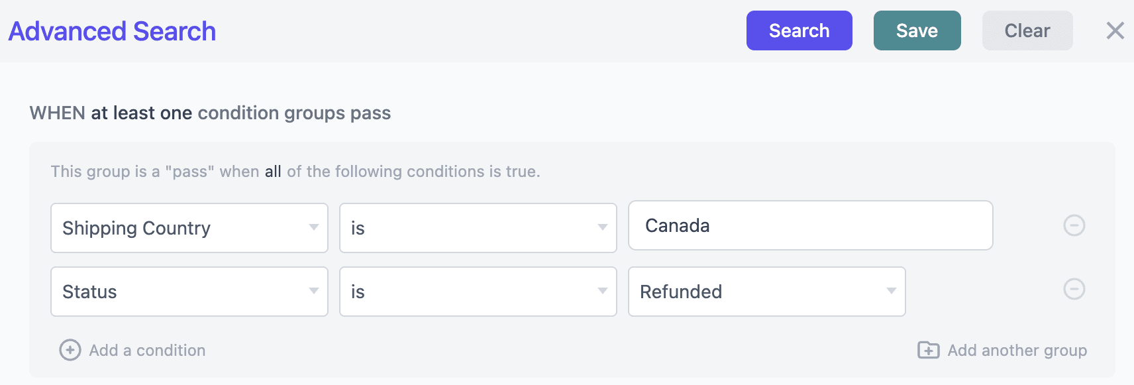Expand the "is" operator for Status
This screenshot has width=1134, height=385.
(478, 292)
